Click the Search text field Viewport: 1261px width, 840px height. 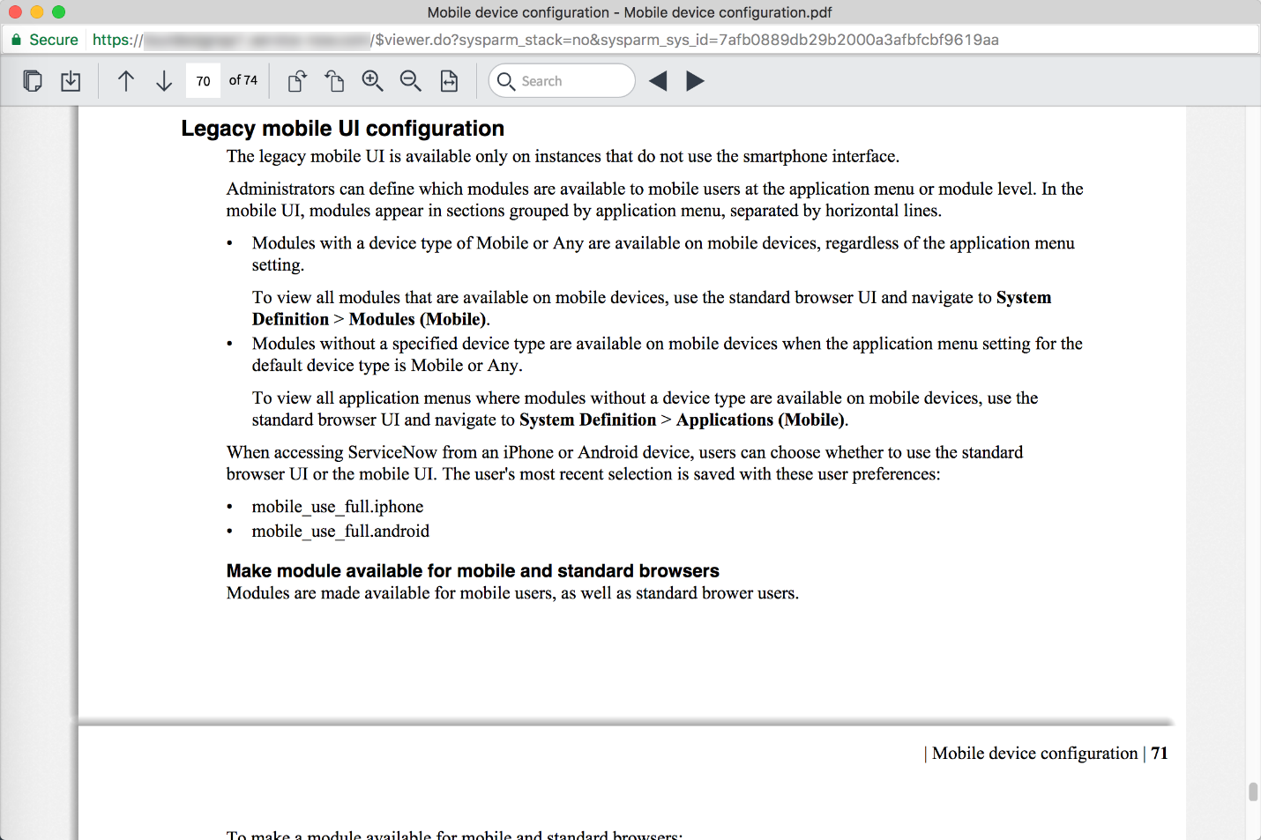pos(573,81)
